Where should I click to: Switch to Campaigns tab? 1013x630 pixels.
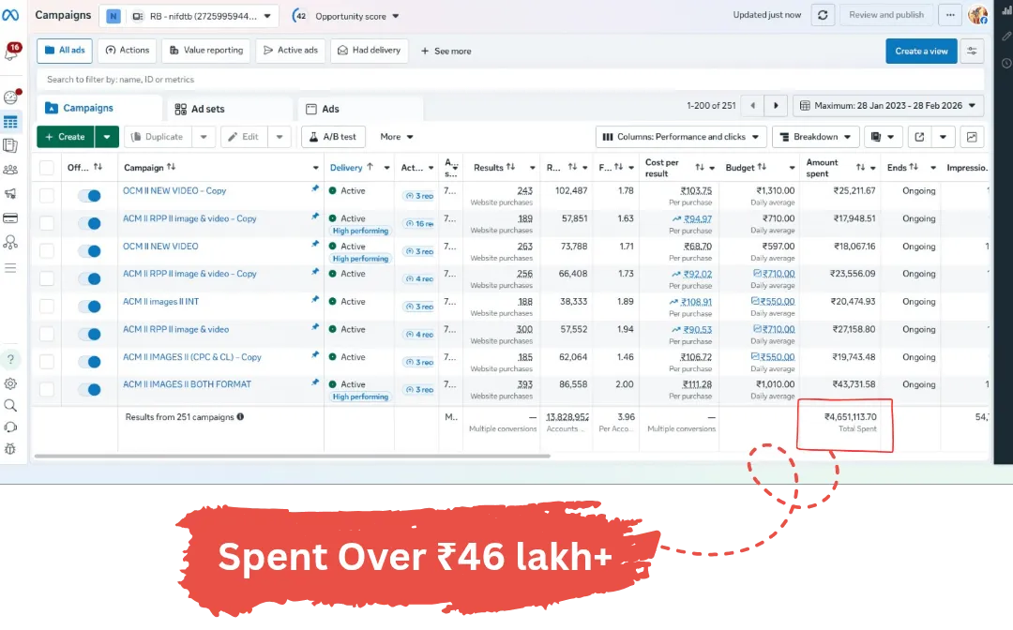coord(98,108)
